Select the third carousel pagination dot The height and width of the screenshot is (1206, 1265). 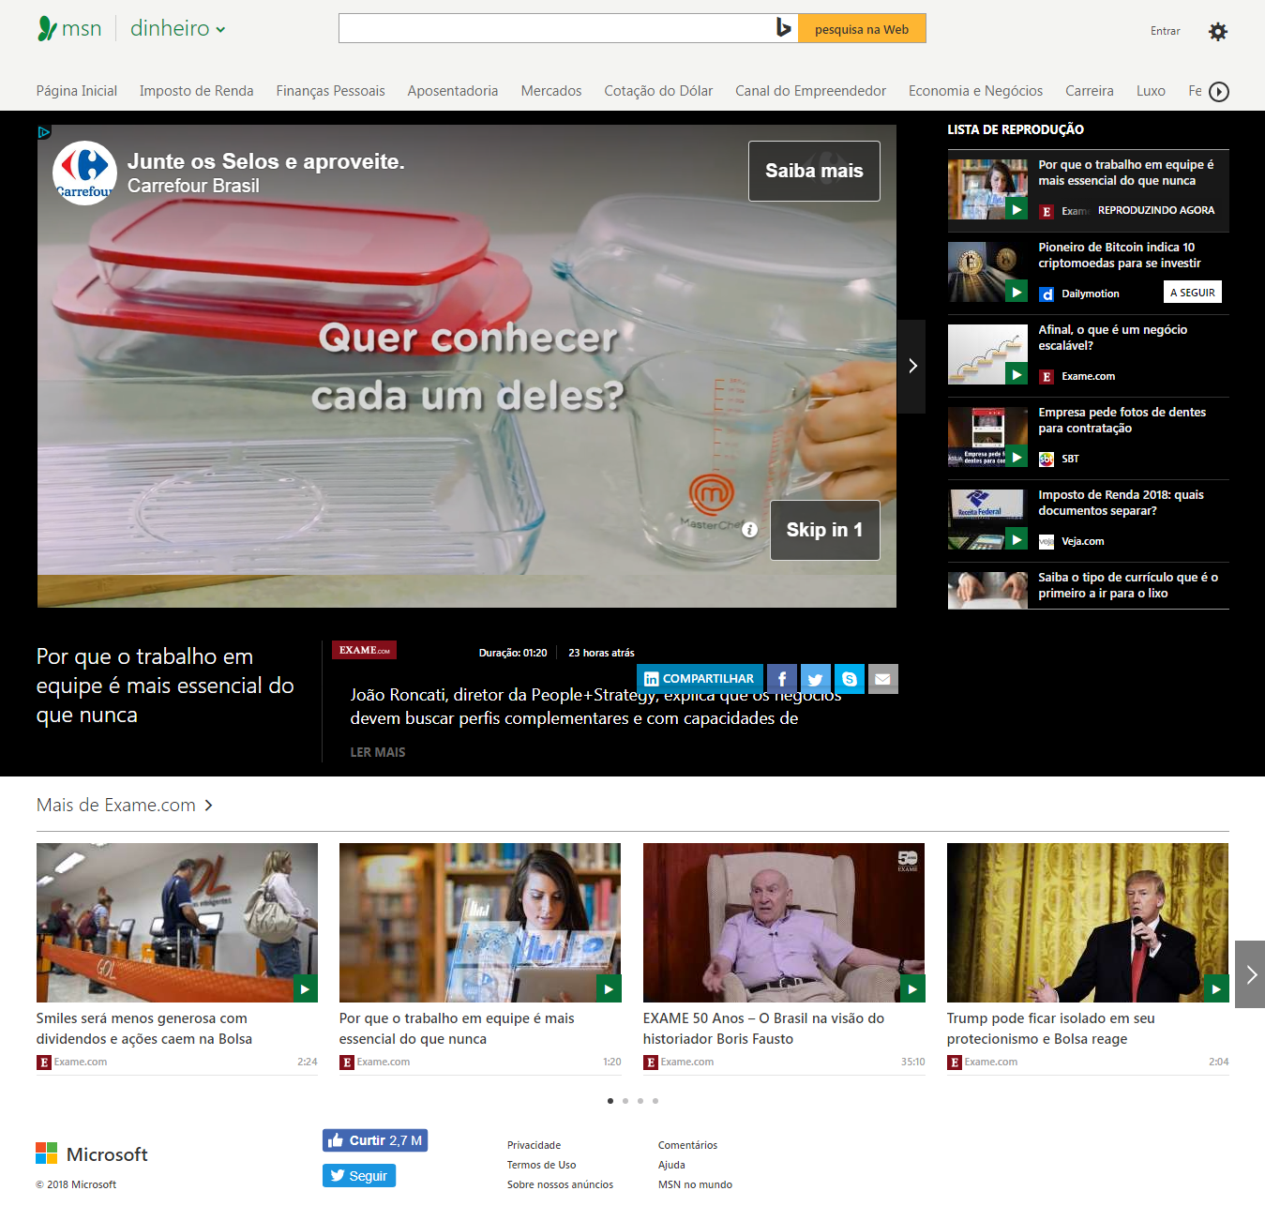[x=640, y=1101]
